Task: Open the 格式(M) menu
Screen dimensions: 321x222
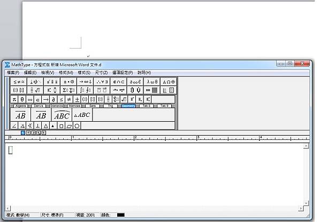Action: click(66, 73)
